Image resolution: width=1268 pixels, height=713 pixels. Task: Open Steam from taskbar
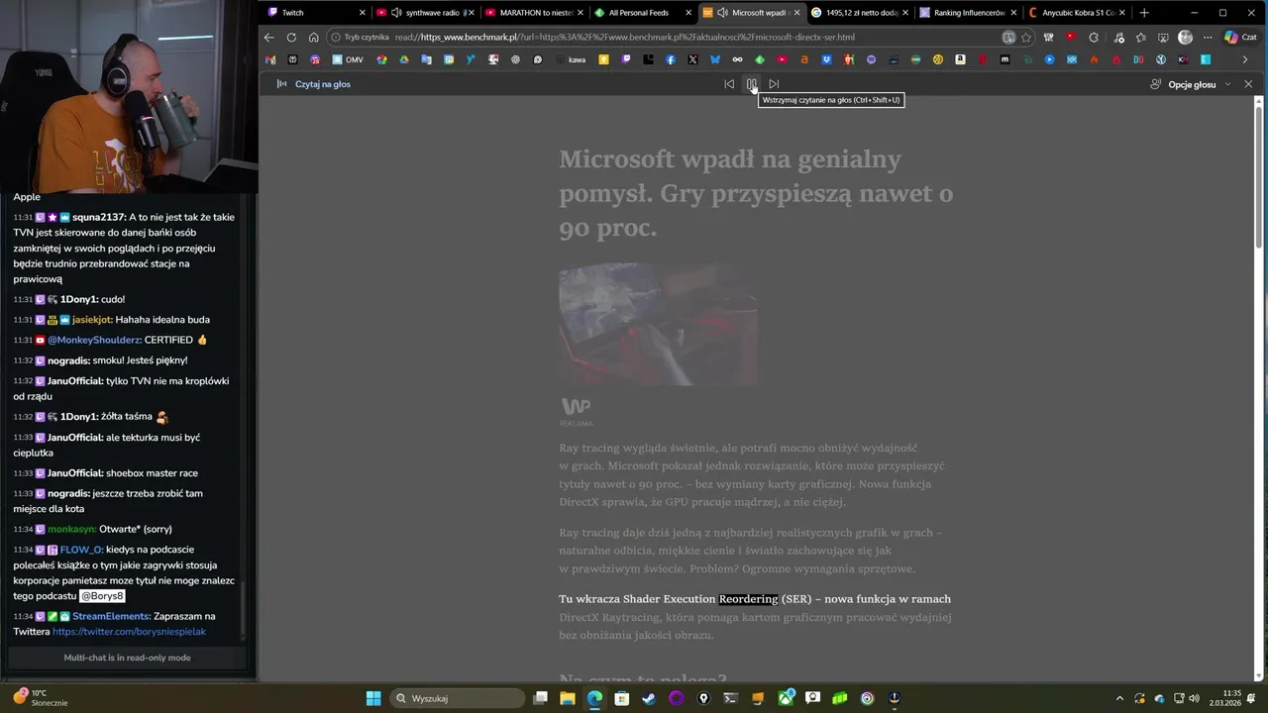pos(649,698)
